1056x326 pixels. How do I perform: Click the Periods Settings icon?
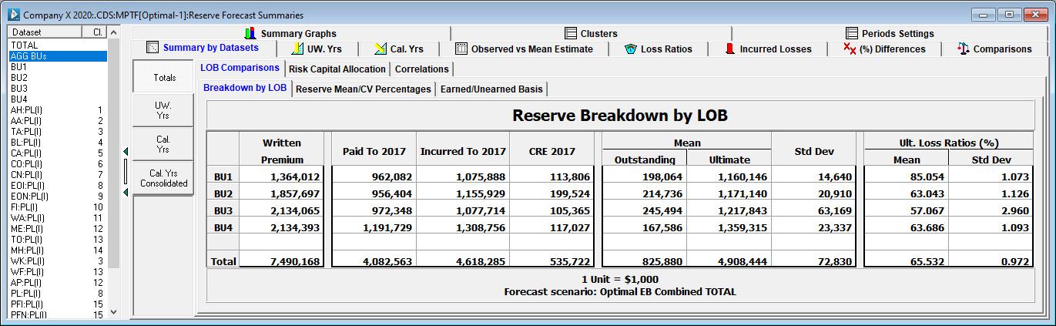pyautogui.click(x=852, y=33)
